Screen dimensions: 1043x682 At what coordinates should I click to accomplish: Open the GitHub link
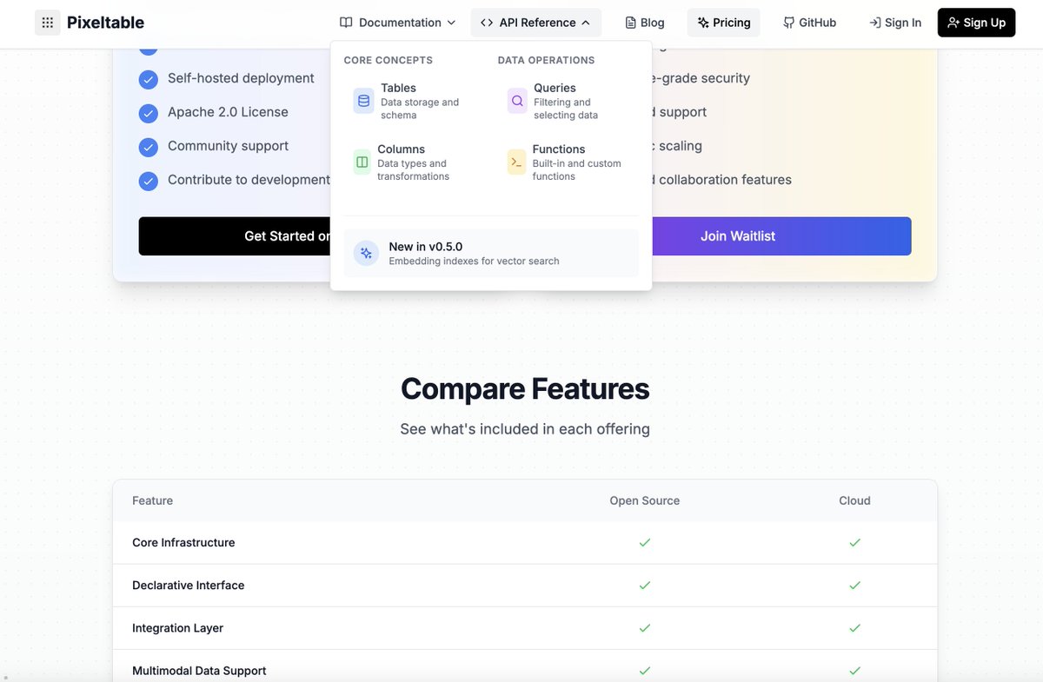(x=809, y=23)
